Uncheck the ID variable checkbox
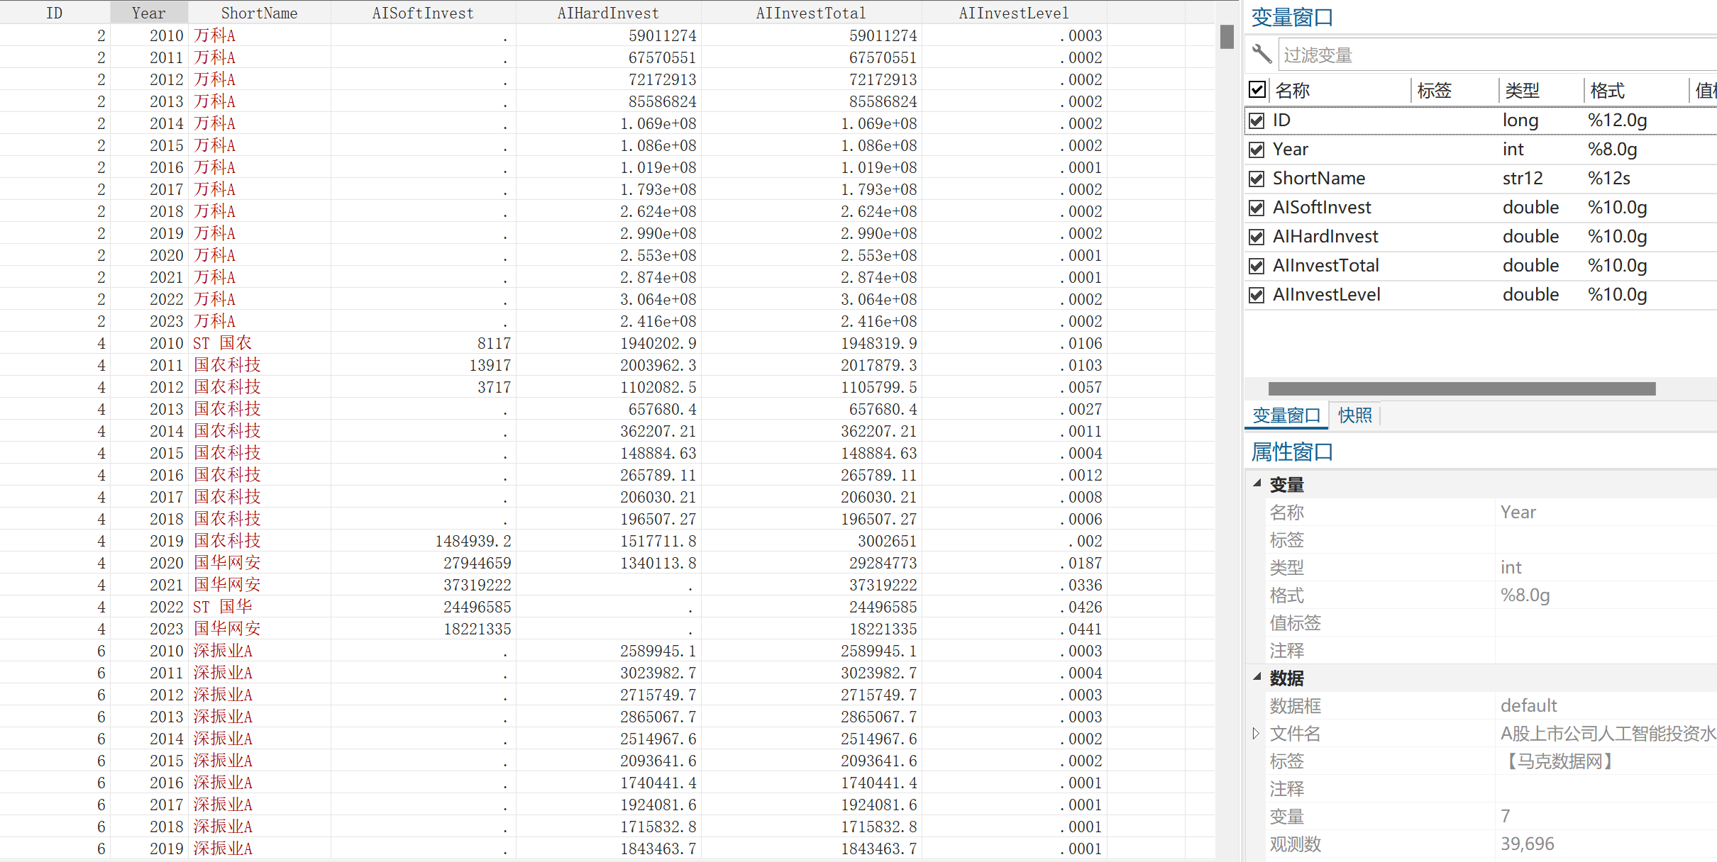Screen dimensions: 1717x862 1257,121
